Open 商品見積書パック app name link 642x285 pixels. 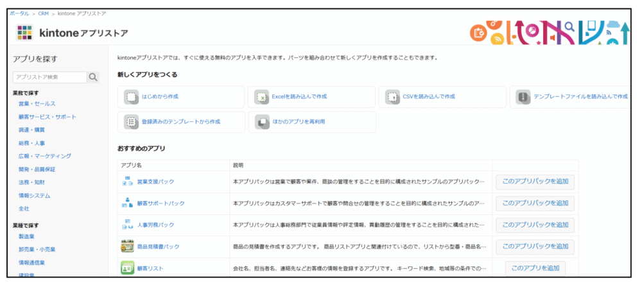click(x=158, y=246)
